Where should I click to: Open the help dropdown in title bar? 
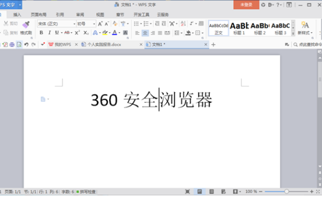coord(279,5)
